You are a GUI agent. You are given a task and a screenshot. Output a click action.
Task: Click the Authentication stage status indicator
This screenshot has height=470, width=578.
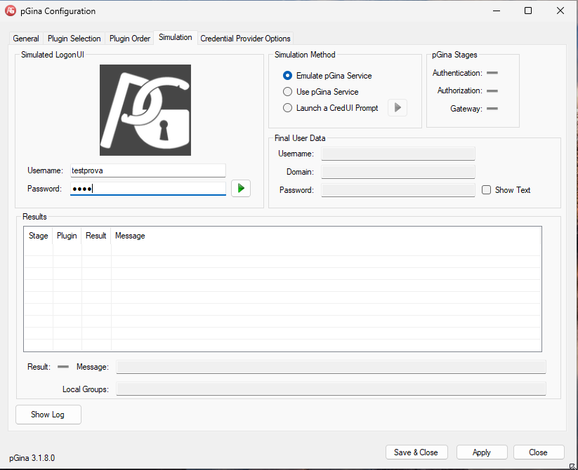point(492,73)
